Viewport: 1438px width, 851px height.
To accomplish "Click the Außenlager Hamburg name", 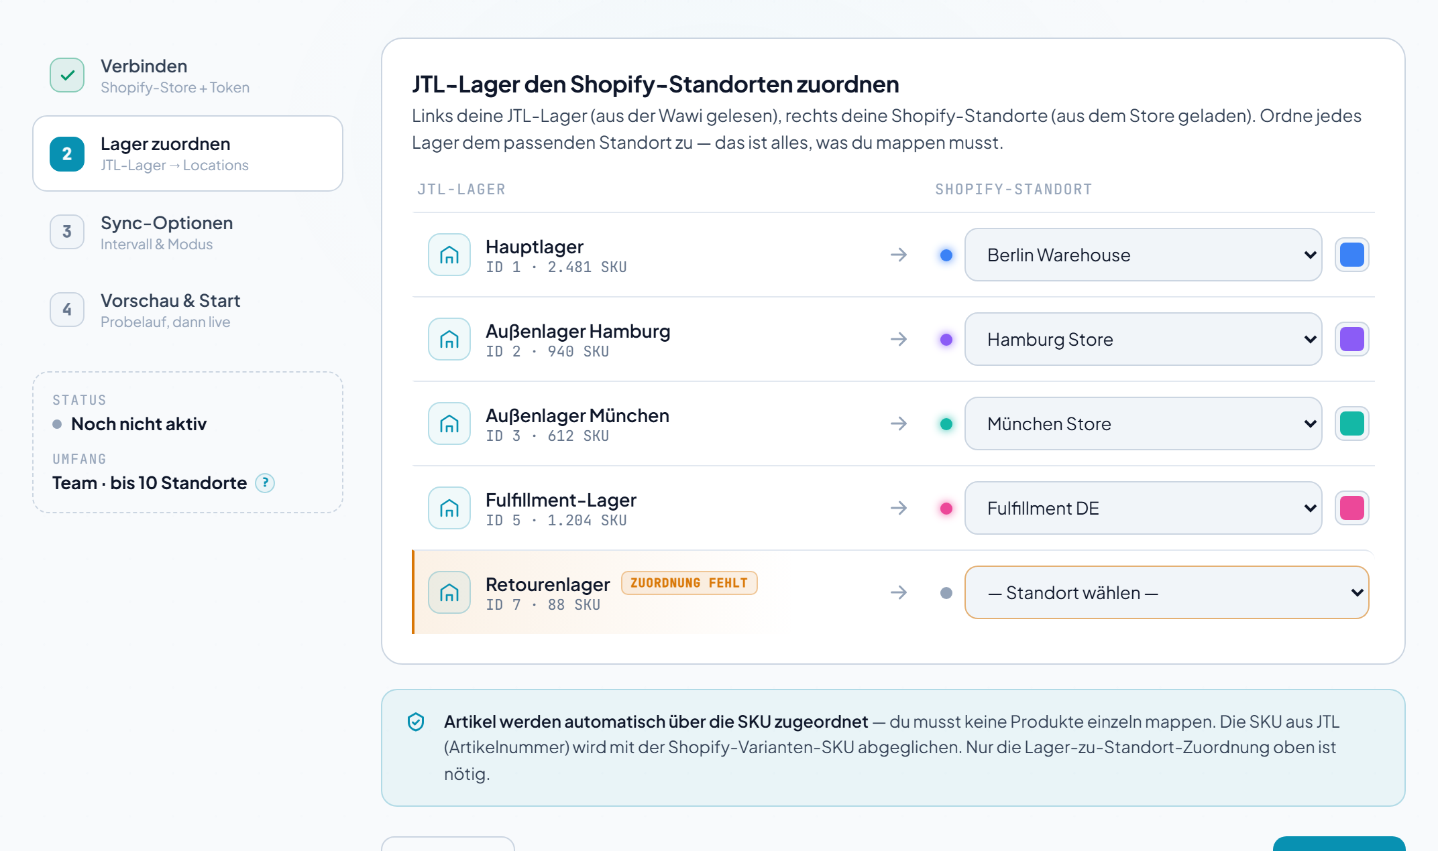I will pyautogui.click(x=577, y=331).
